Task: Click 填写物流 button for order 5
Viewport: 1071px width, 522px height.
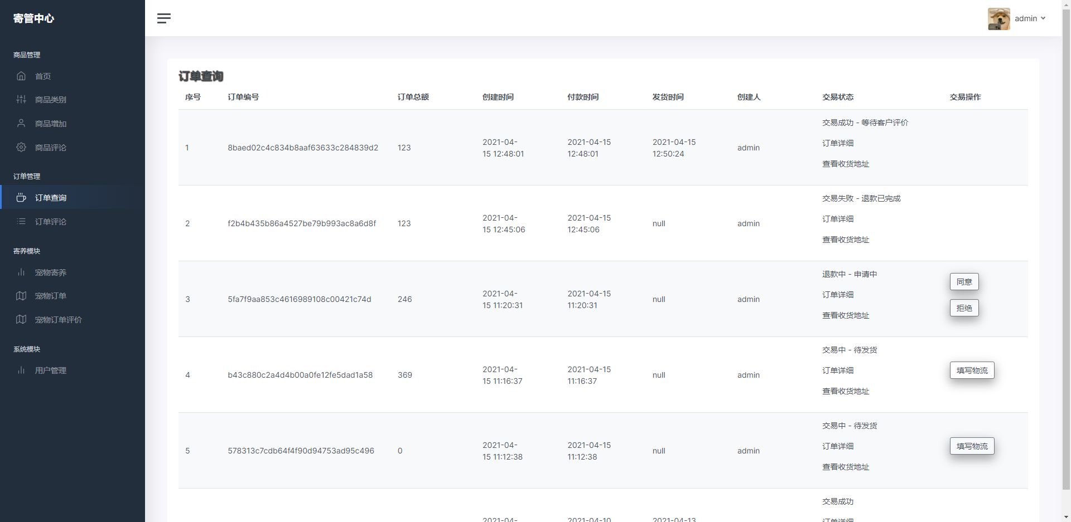Action: pos(972,446)
